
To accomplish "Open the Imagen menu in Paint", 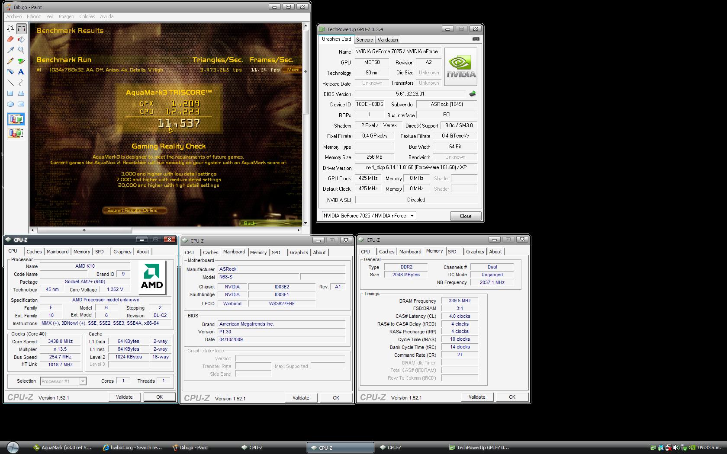I will [66, 16].
